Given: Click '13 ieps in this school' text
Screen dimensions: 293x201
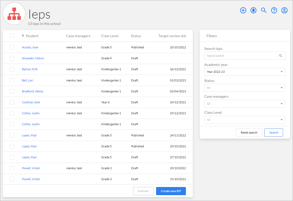Looking at the screenshot, I should pyautogui.click(x=44, y=24).
